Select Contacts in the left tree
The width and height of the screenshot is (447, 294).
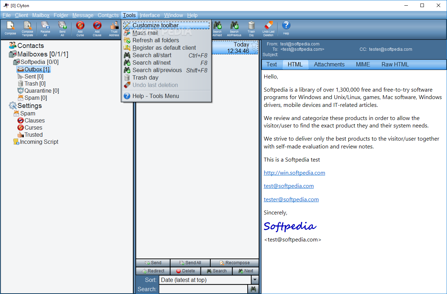click(x=26, y=45)
